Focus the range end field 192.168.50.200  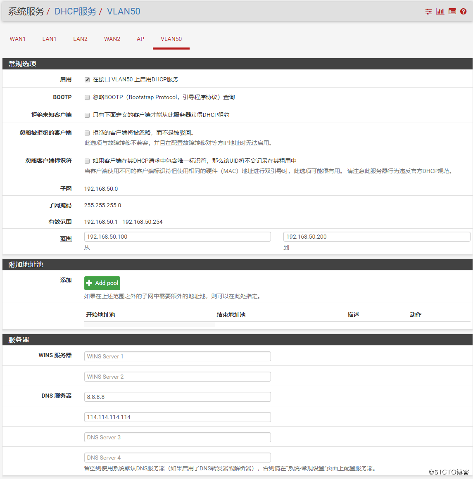tap(376, 237)
